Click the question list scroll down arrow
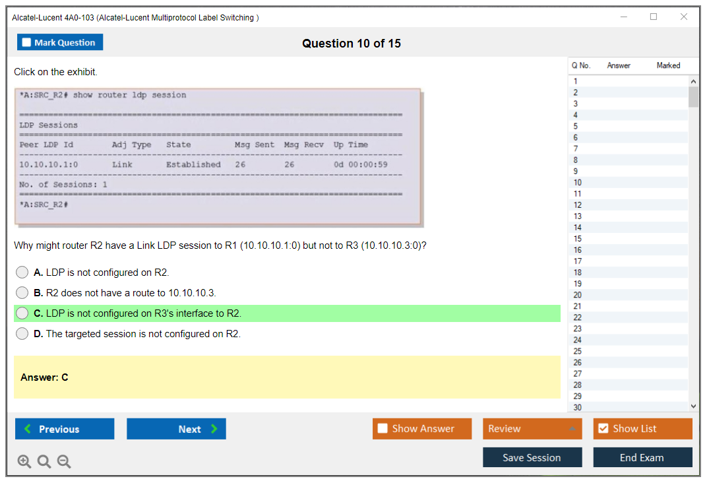Viewport: 709px width, 485px height. click(693, 406)
